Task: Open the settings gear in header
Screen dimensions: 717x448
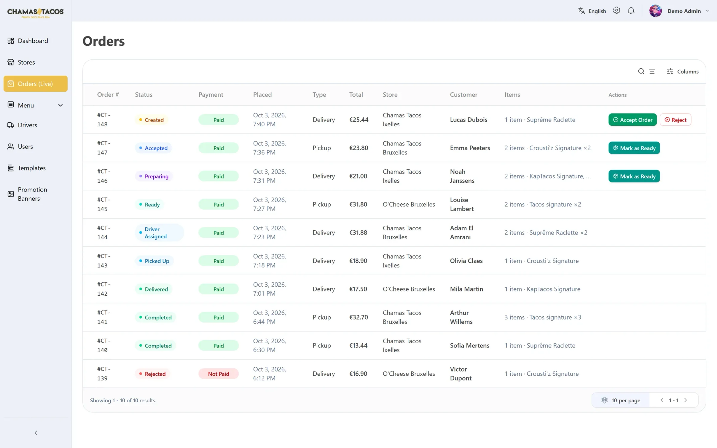Action: 617,11
